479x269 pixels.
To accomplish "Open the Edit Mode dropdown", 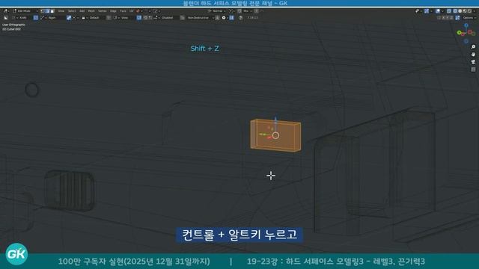I will [25, 11].
